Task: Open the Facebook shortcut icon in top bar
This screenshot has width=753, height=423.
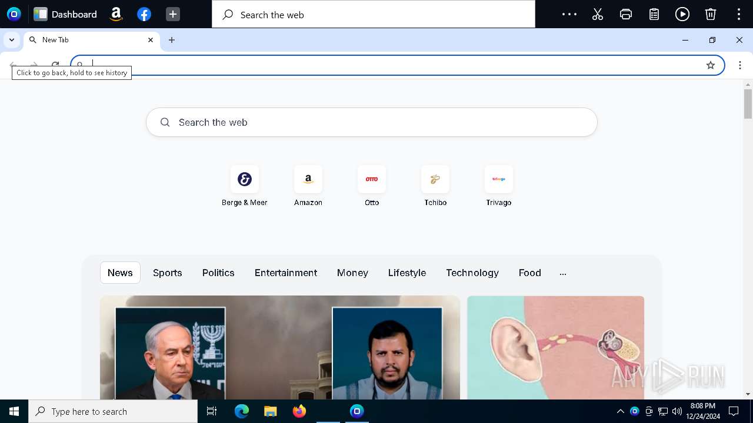Action: (144, 14)
